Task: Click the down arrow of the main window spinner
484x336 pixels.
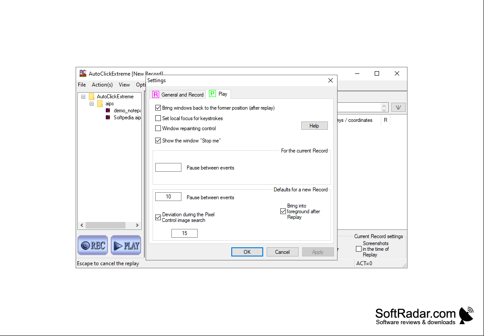Action: pos(384,110)
